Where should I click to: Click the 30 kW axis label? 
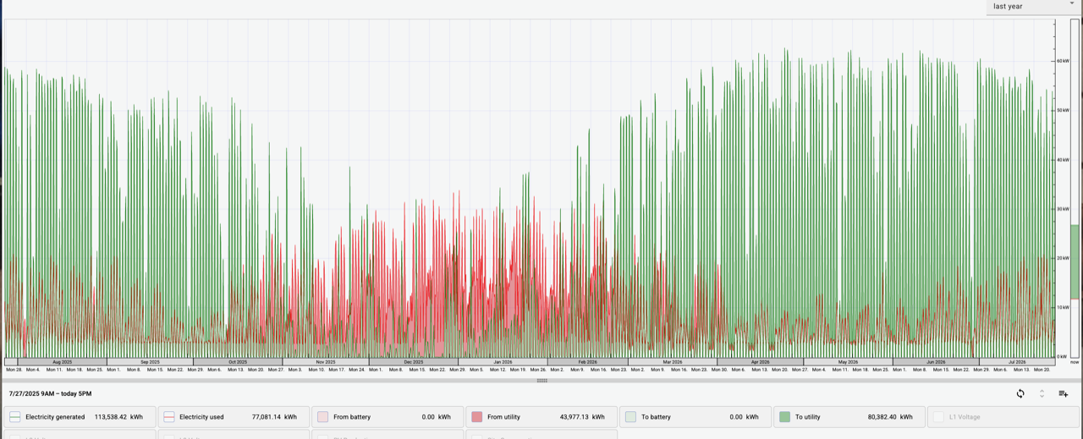(x=1063, y=209)
